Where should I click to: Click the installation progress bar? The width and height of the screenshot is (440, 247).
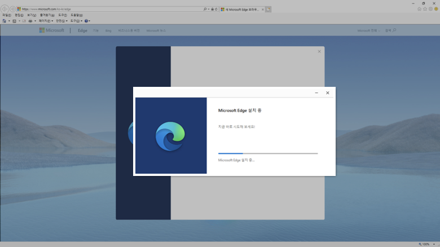[268, 153]
